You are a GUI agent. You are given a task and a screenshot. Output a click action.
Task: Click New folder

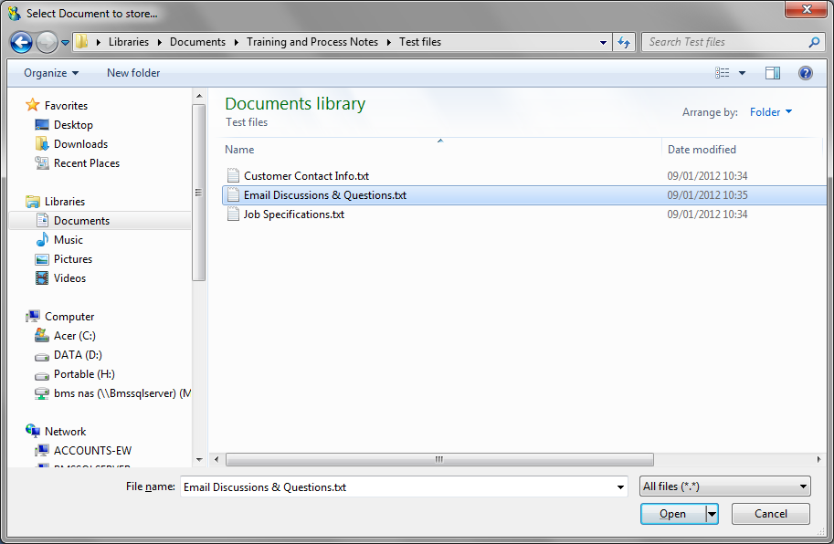pyautogui.click(x=133, y=73)
